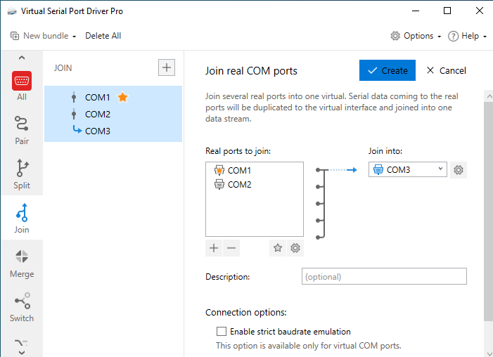Screen dimensions: 493x357
Task: Open the New bundle dropdown
Action: point(44,36)
